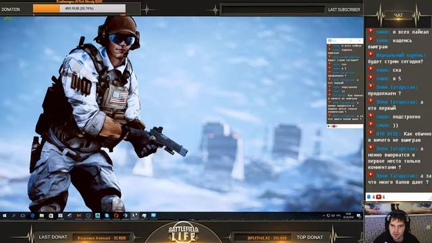Screen dimensions: 432x243
Task: Switch the РУС keyboard language indicator
Action: 339,215
